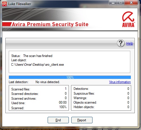The width and height of the screenshot is (141, 130).
Task: Click the Scanned percentage value 100%
Action: tap(63, 107)
